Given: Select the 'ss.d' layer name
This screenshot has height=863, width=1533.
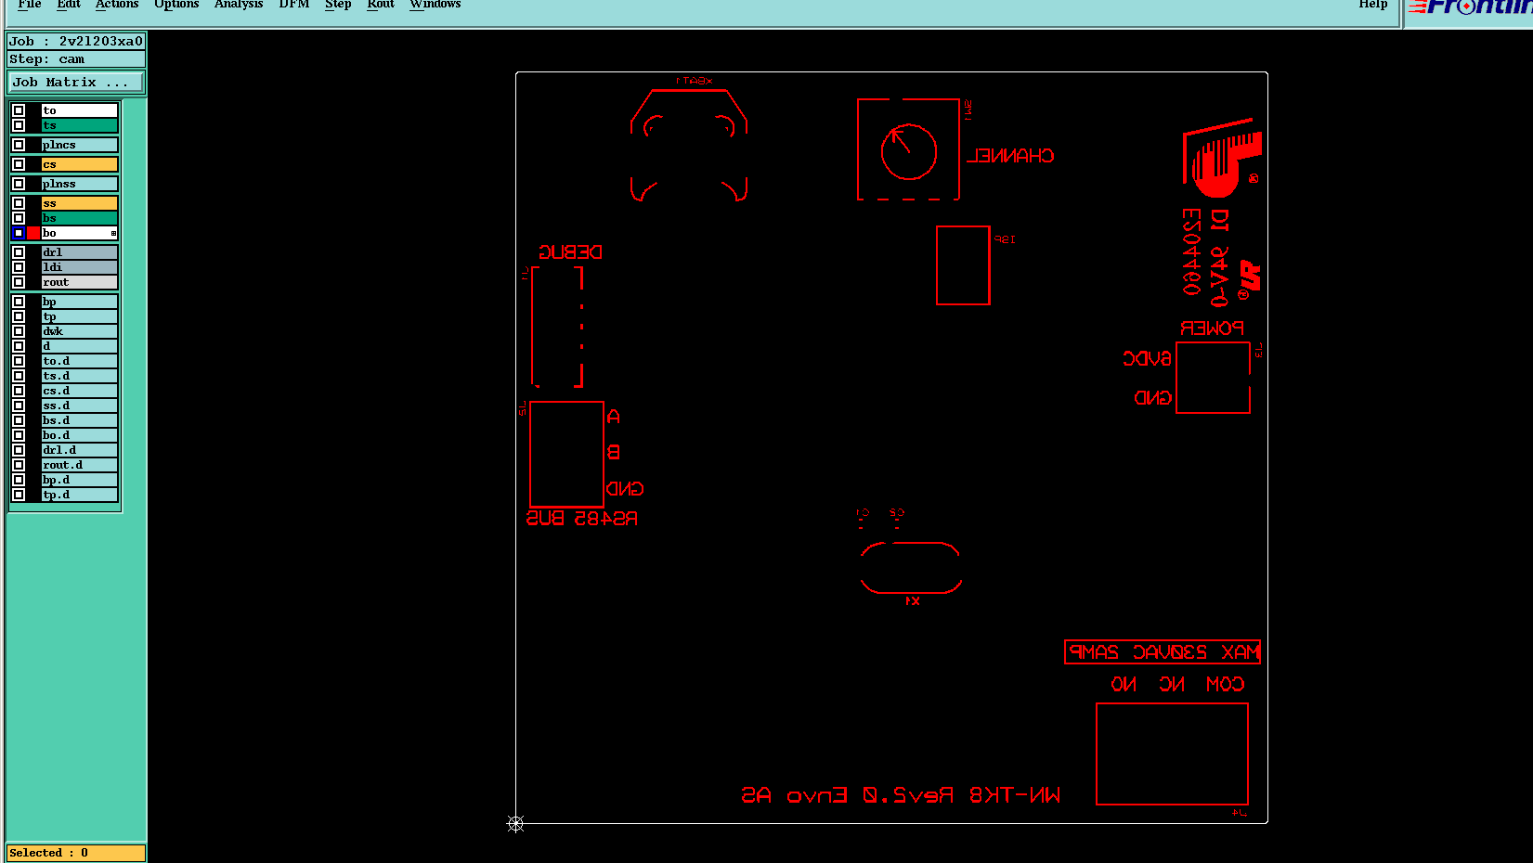Looking at the screenshot, I should point(80,406).
